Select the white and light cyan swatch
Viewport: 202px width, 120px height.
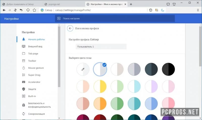[x=134, y=86]
